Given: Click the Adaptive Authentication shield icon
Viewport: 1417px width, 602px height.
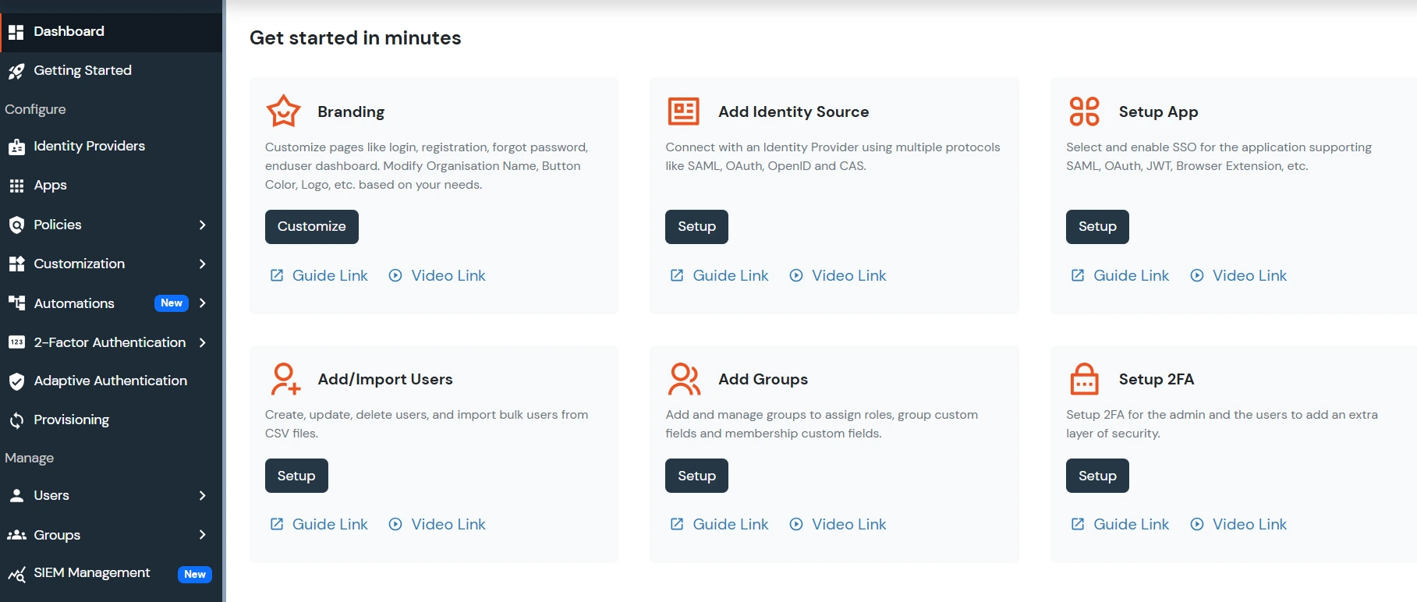Looking at the screenshot, I should [x=16, y=381].
